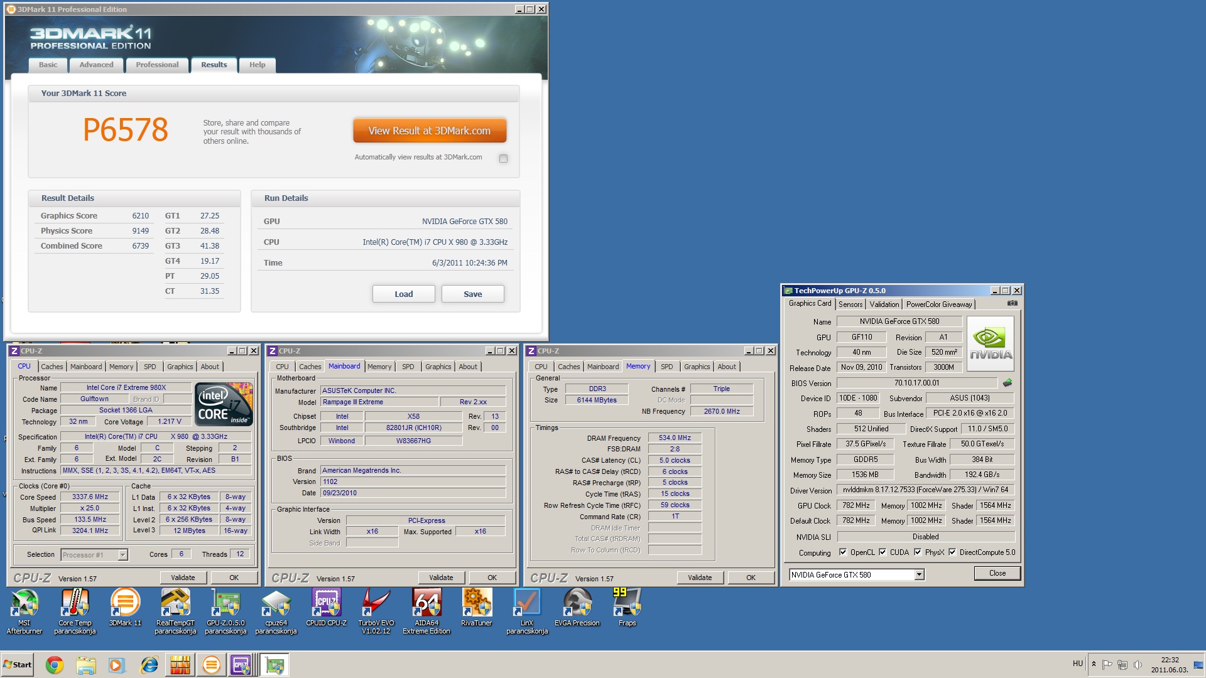Launch Google Chrome from the taskbar
This screenshot has height=678, width=1206.
pos(55,665)
